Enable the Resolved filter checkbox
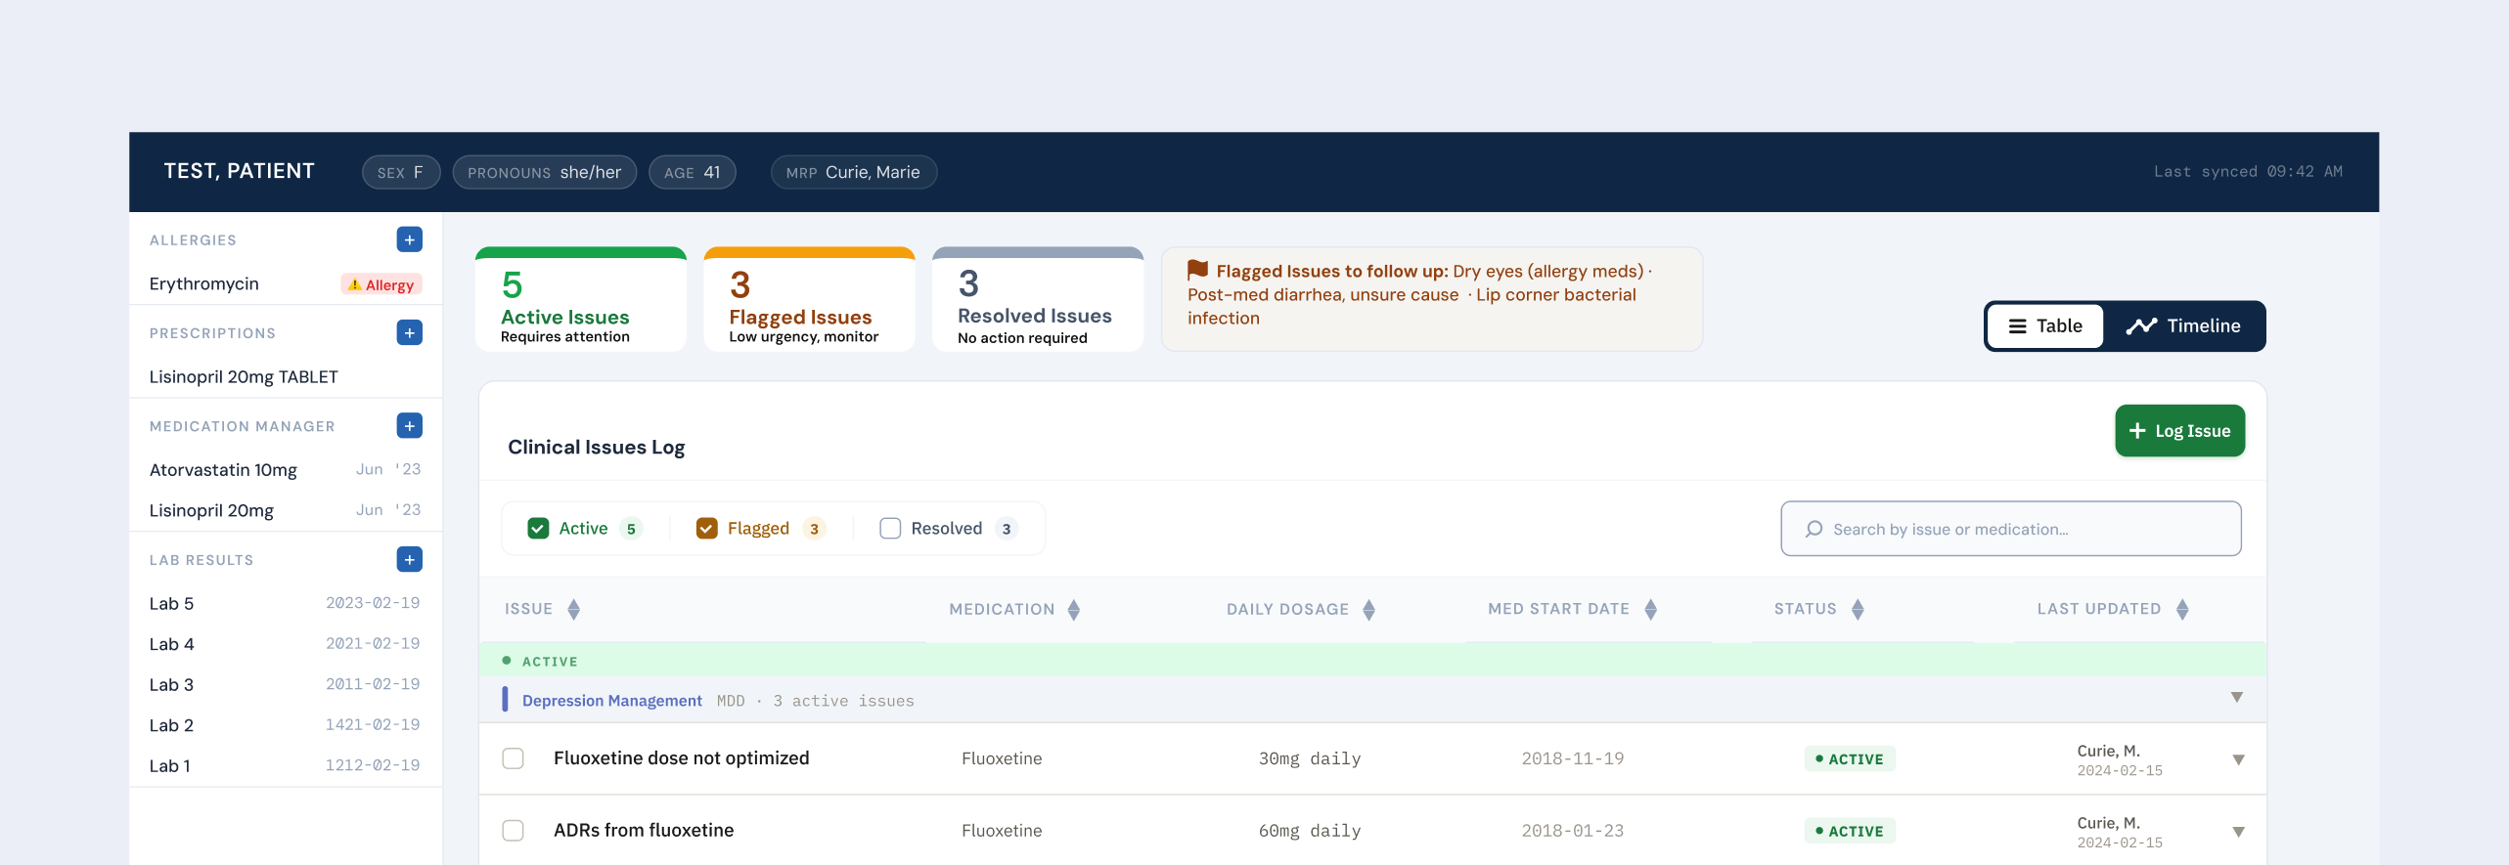The height and width of the screenshot is (865, 2509). 890,529
